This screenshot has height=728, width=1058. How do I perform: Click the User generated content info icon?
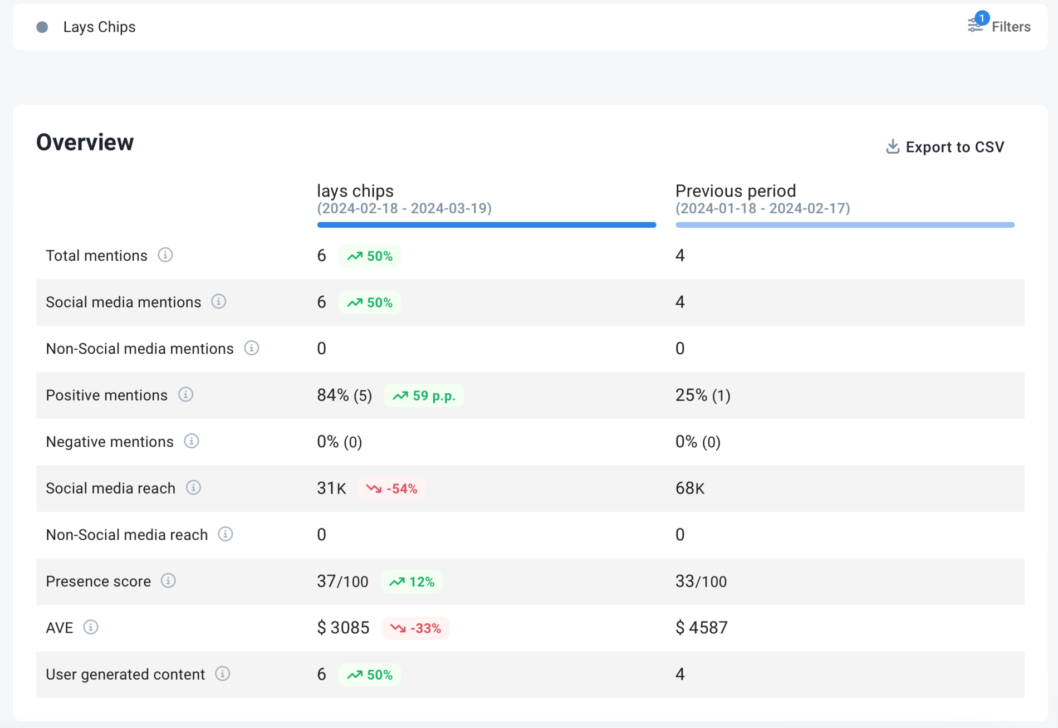click(223, 674)
